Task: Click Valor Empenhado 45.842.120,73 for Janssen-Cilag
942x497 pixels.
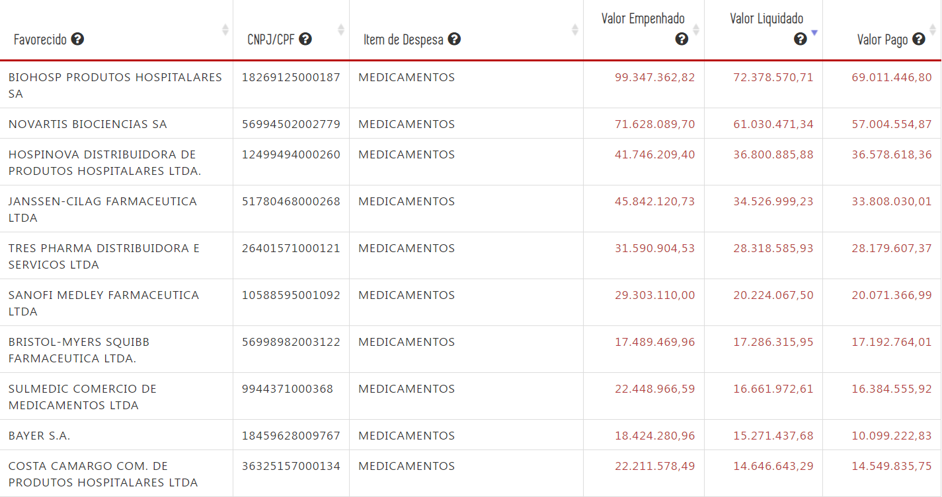Action: click(x=654, y=201)
